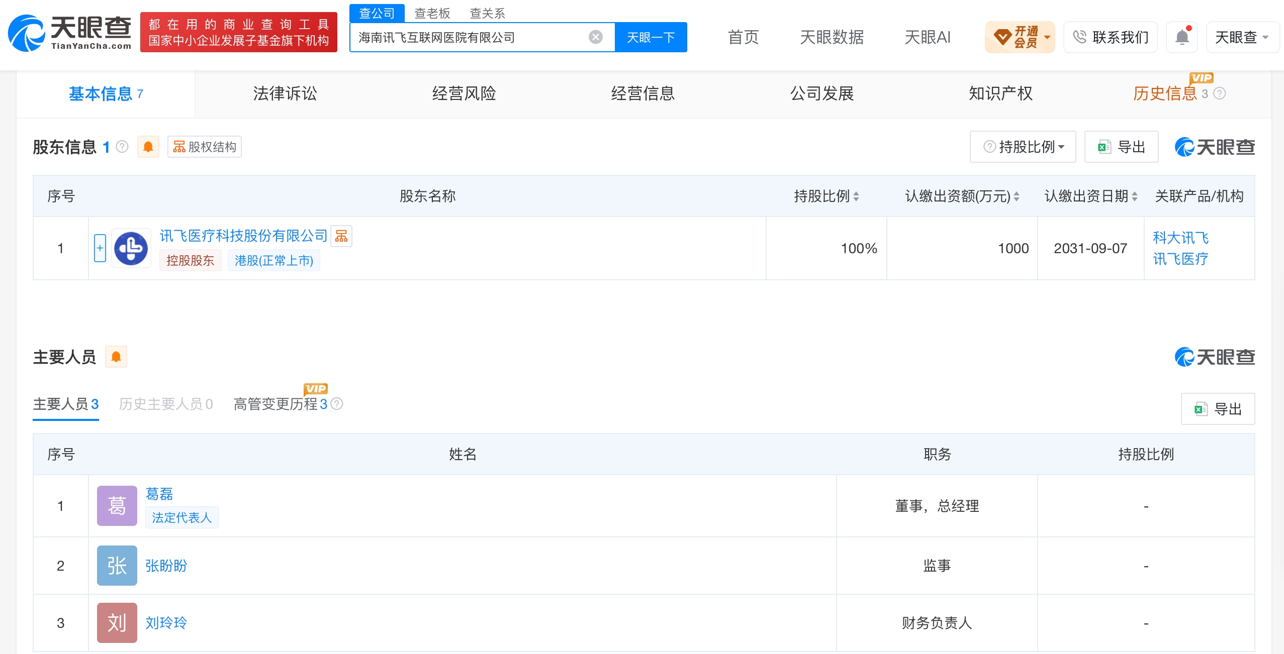Sort by 持股比例 column arrows
This screenshot has height=654, width=1284.
pos(856,196)
